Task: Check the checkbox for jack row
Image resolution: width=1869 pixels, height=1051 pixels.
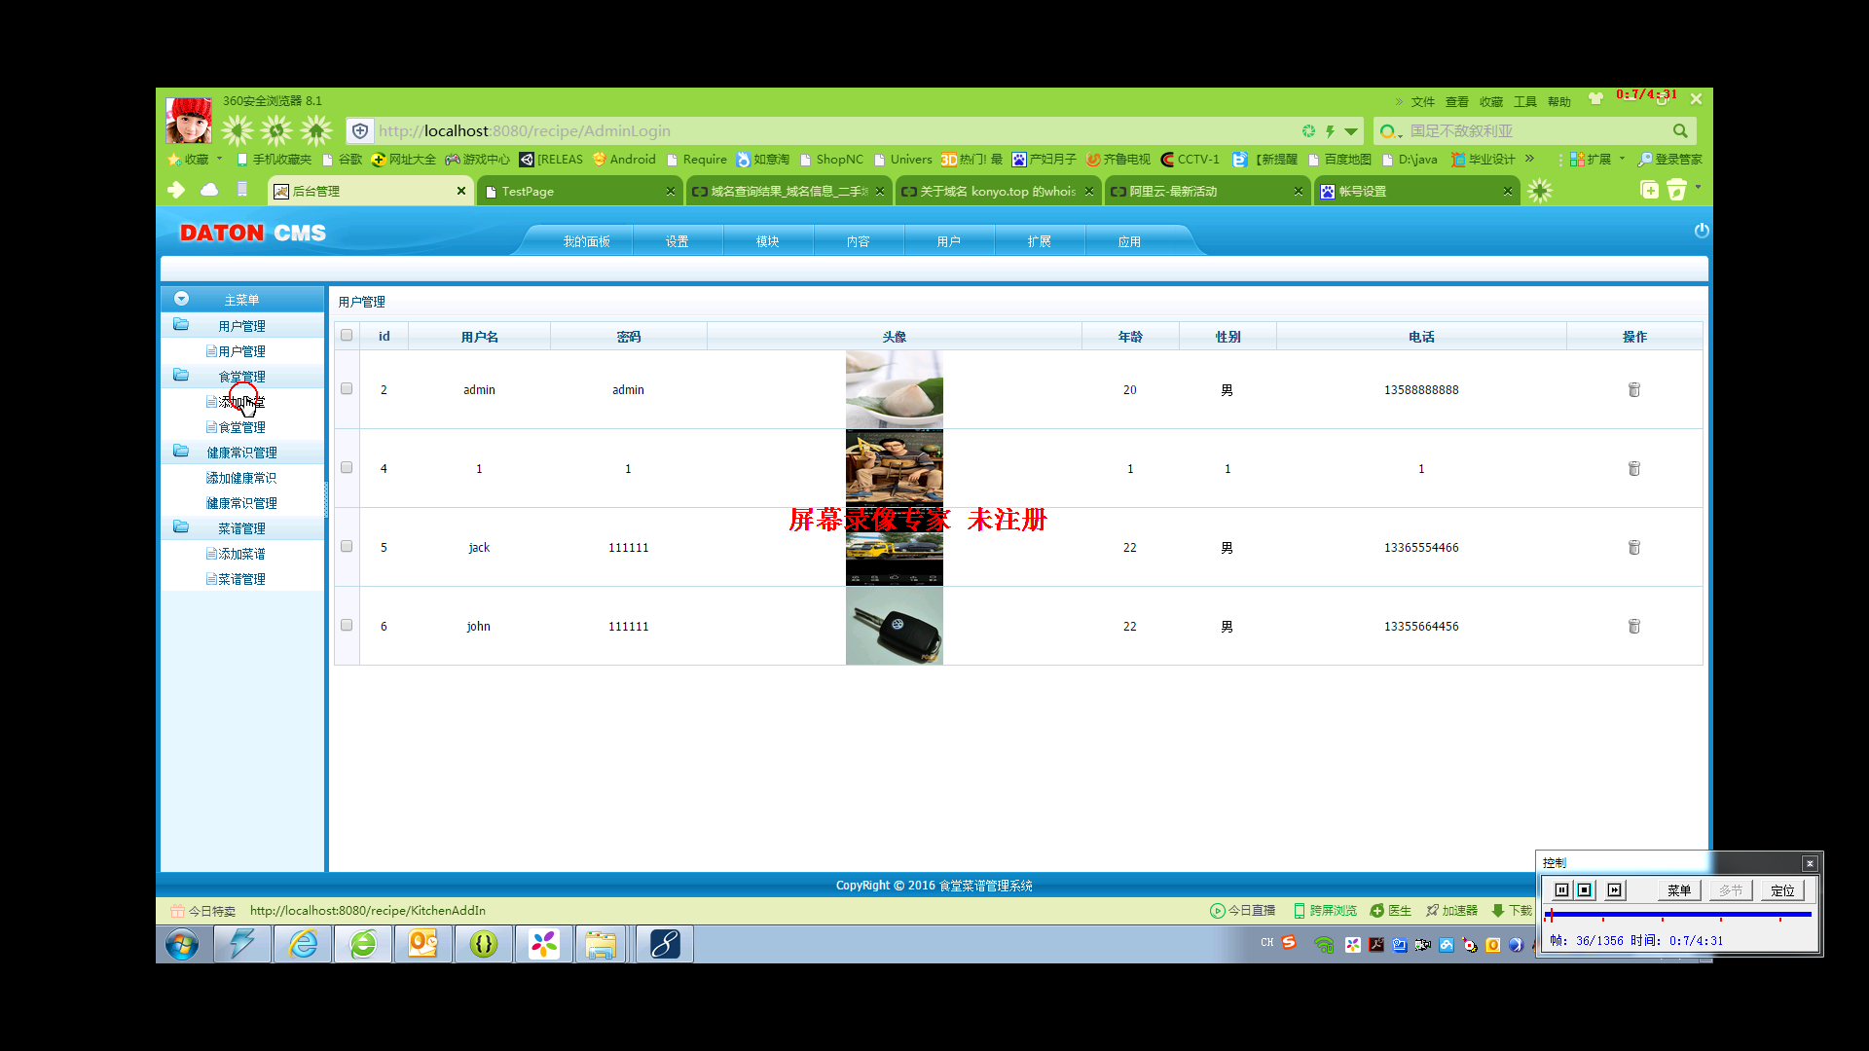Action: (347, 546)
